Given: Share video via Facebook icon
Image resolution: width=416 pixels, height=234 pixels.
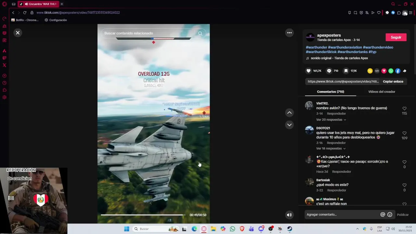Looking at the screenshot, I should tap(398, 71).
